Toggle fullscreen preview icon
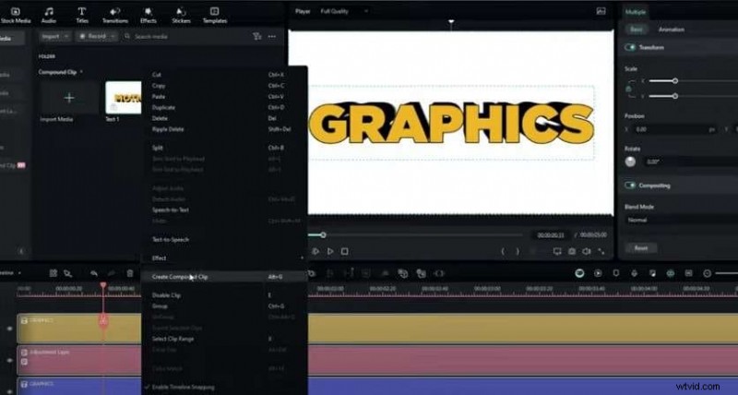This screenshot has width=738, height=395. coord(601,251)
